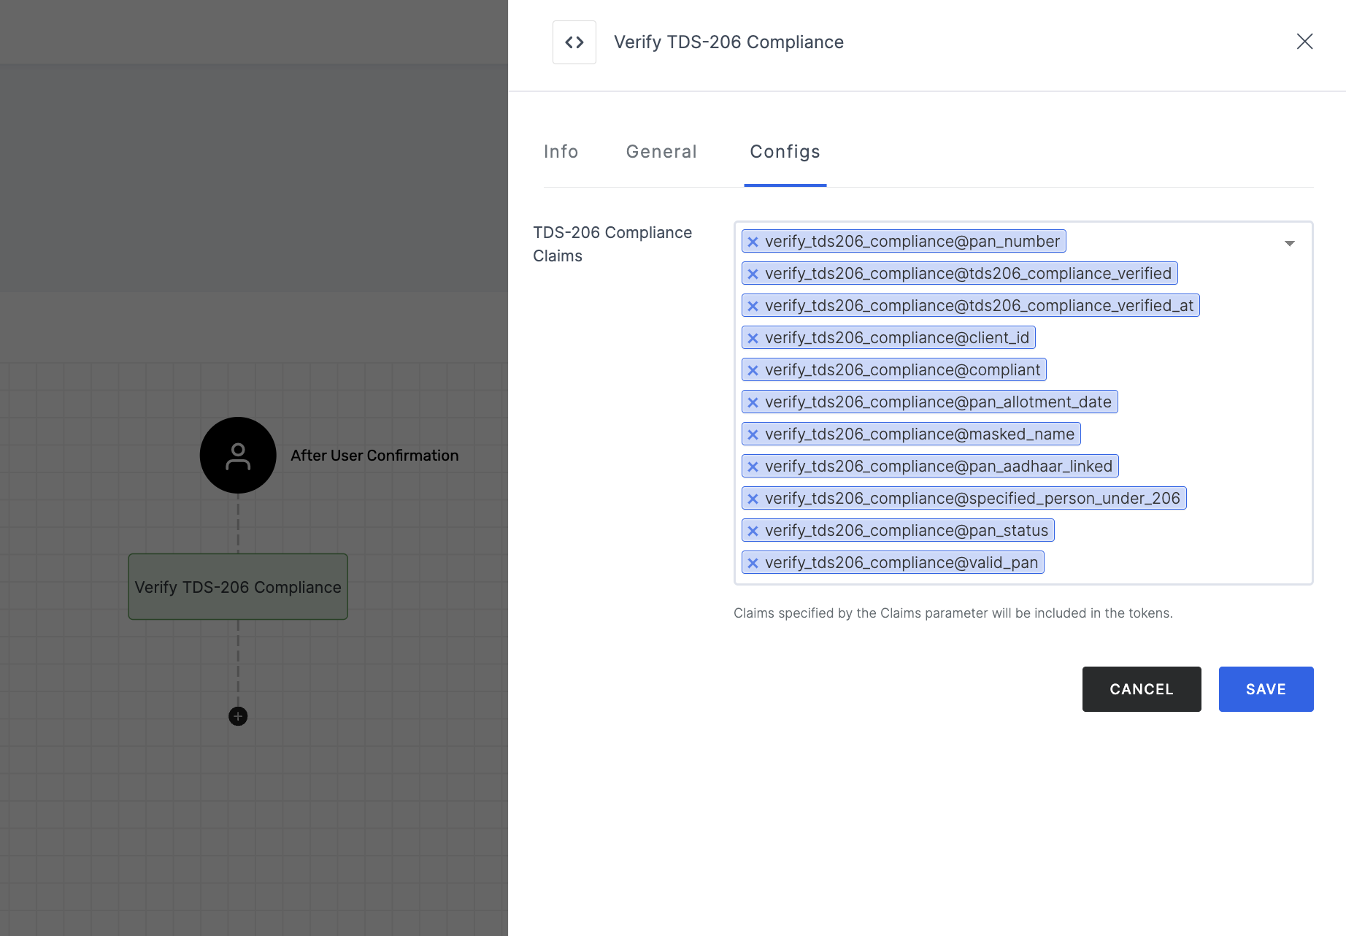Screen dimensions: 1346x936
Task: Switch to the General tab
Action: (661, 151)
